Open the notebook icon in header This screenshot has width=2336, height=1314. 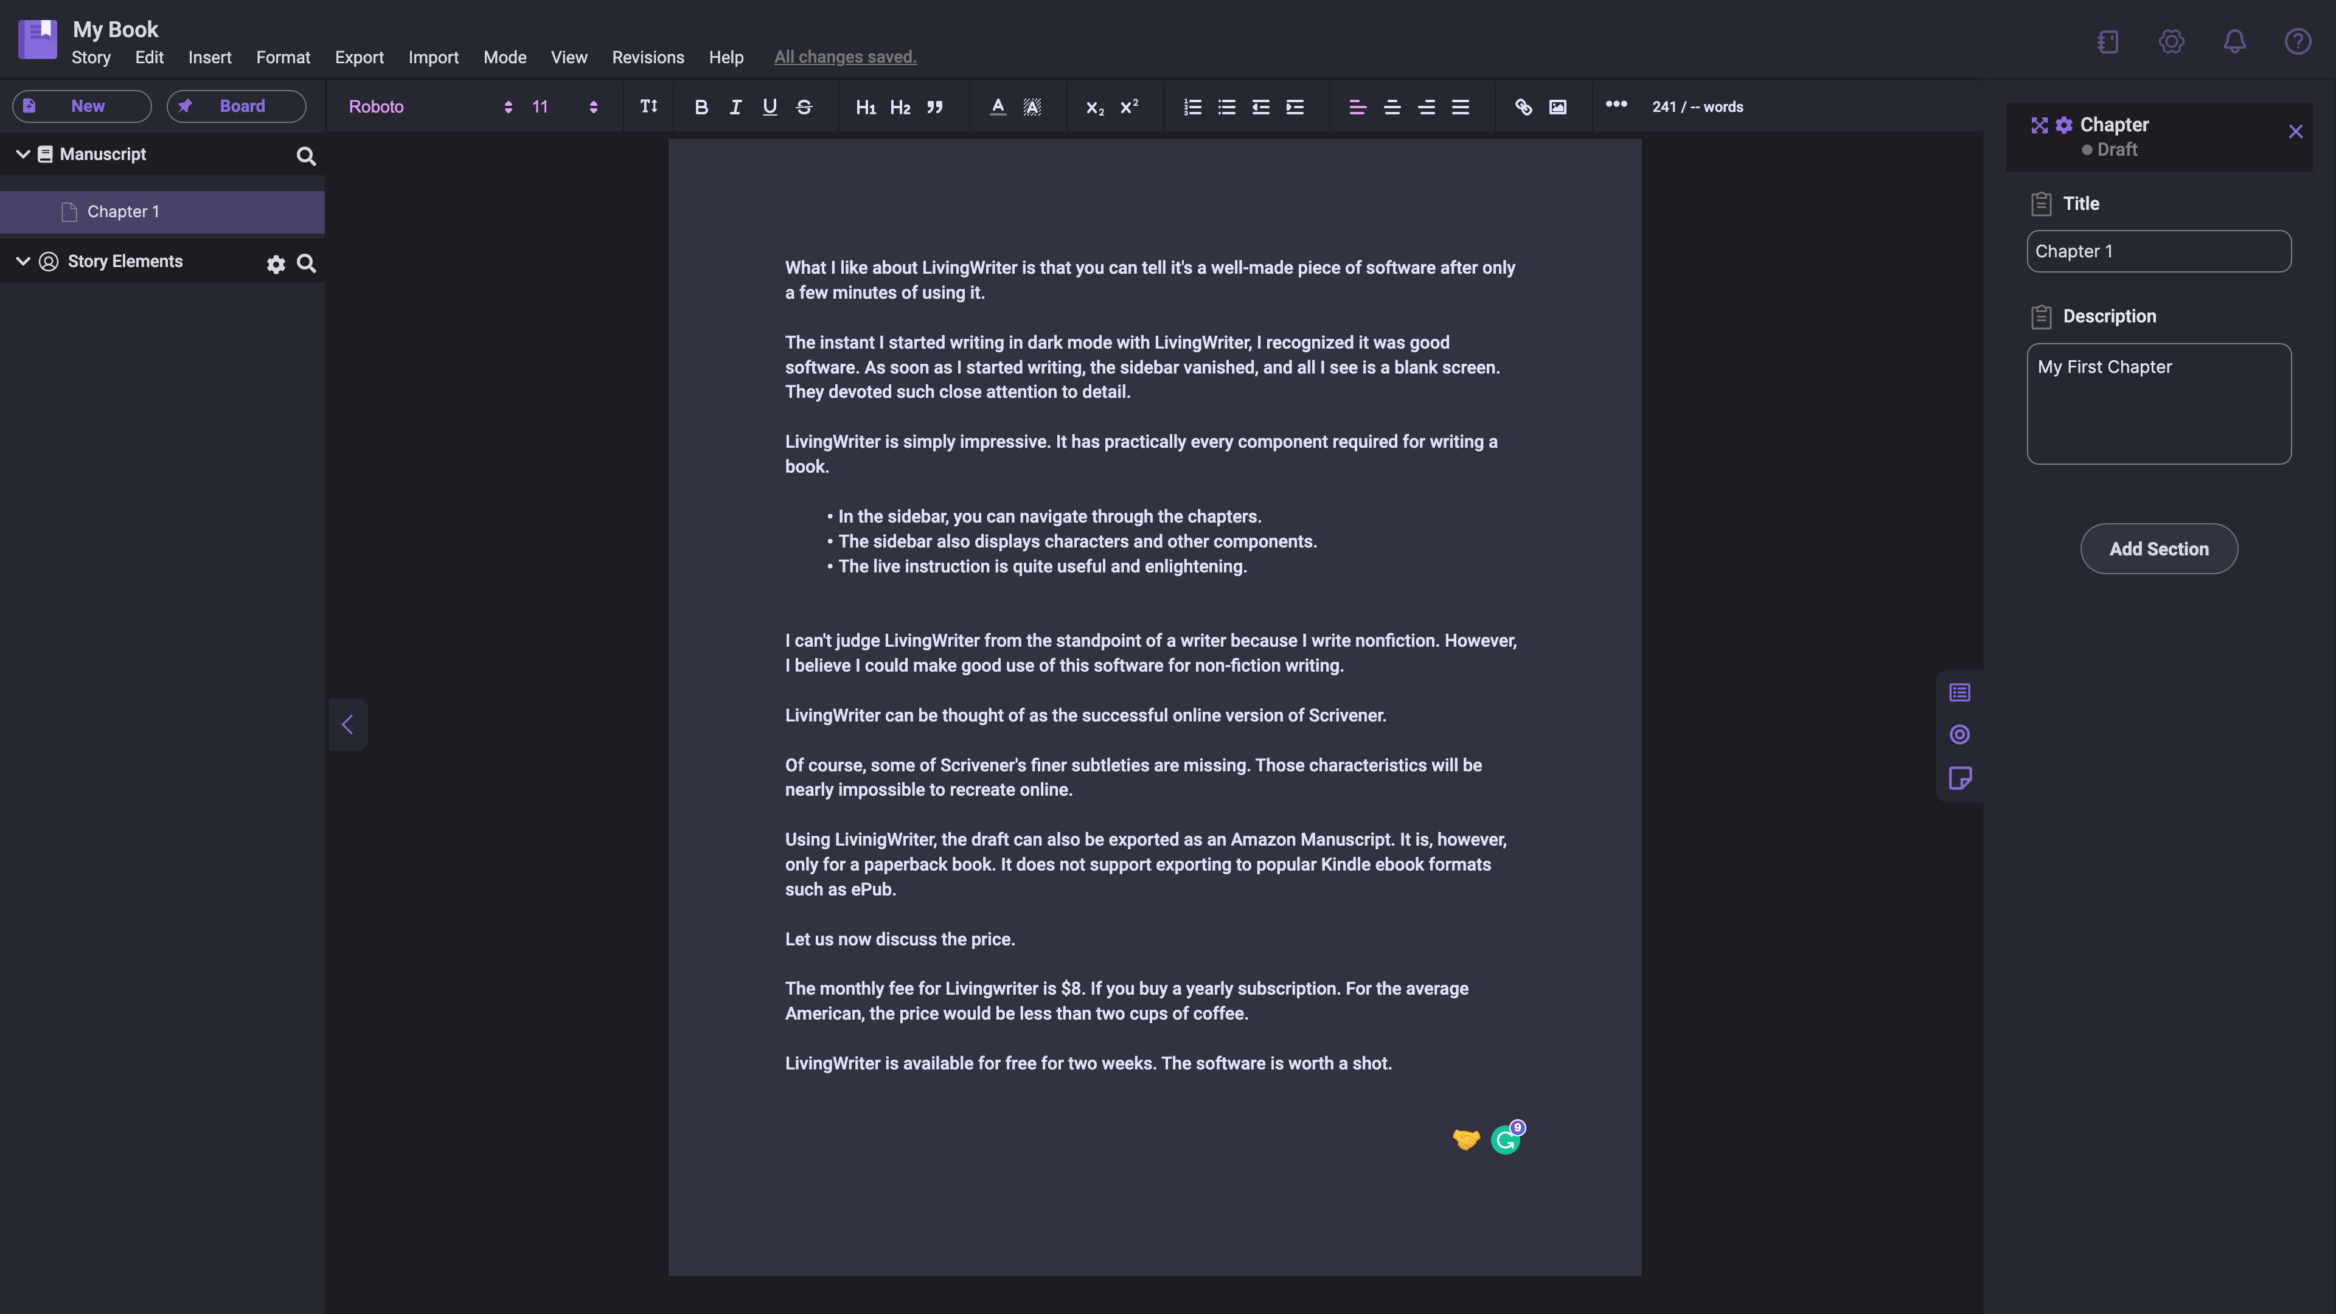tap(2108, 42)
